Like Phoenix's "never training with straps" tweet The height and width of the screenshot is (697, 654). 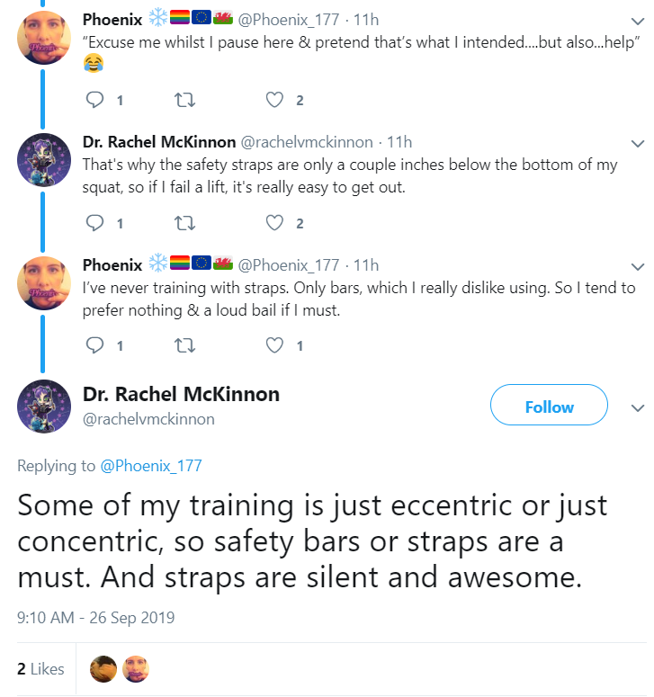click(274, 345)
